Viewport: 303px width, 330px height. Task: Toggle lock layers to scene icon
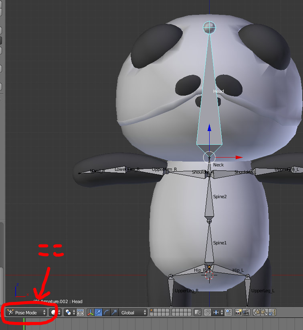pyautogui.click(x=198, y=313)
